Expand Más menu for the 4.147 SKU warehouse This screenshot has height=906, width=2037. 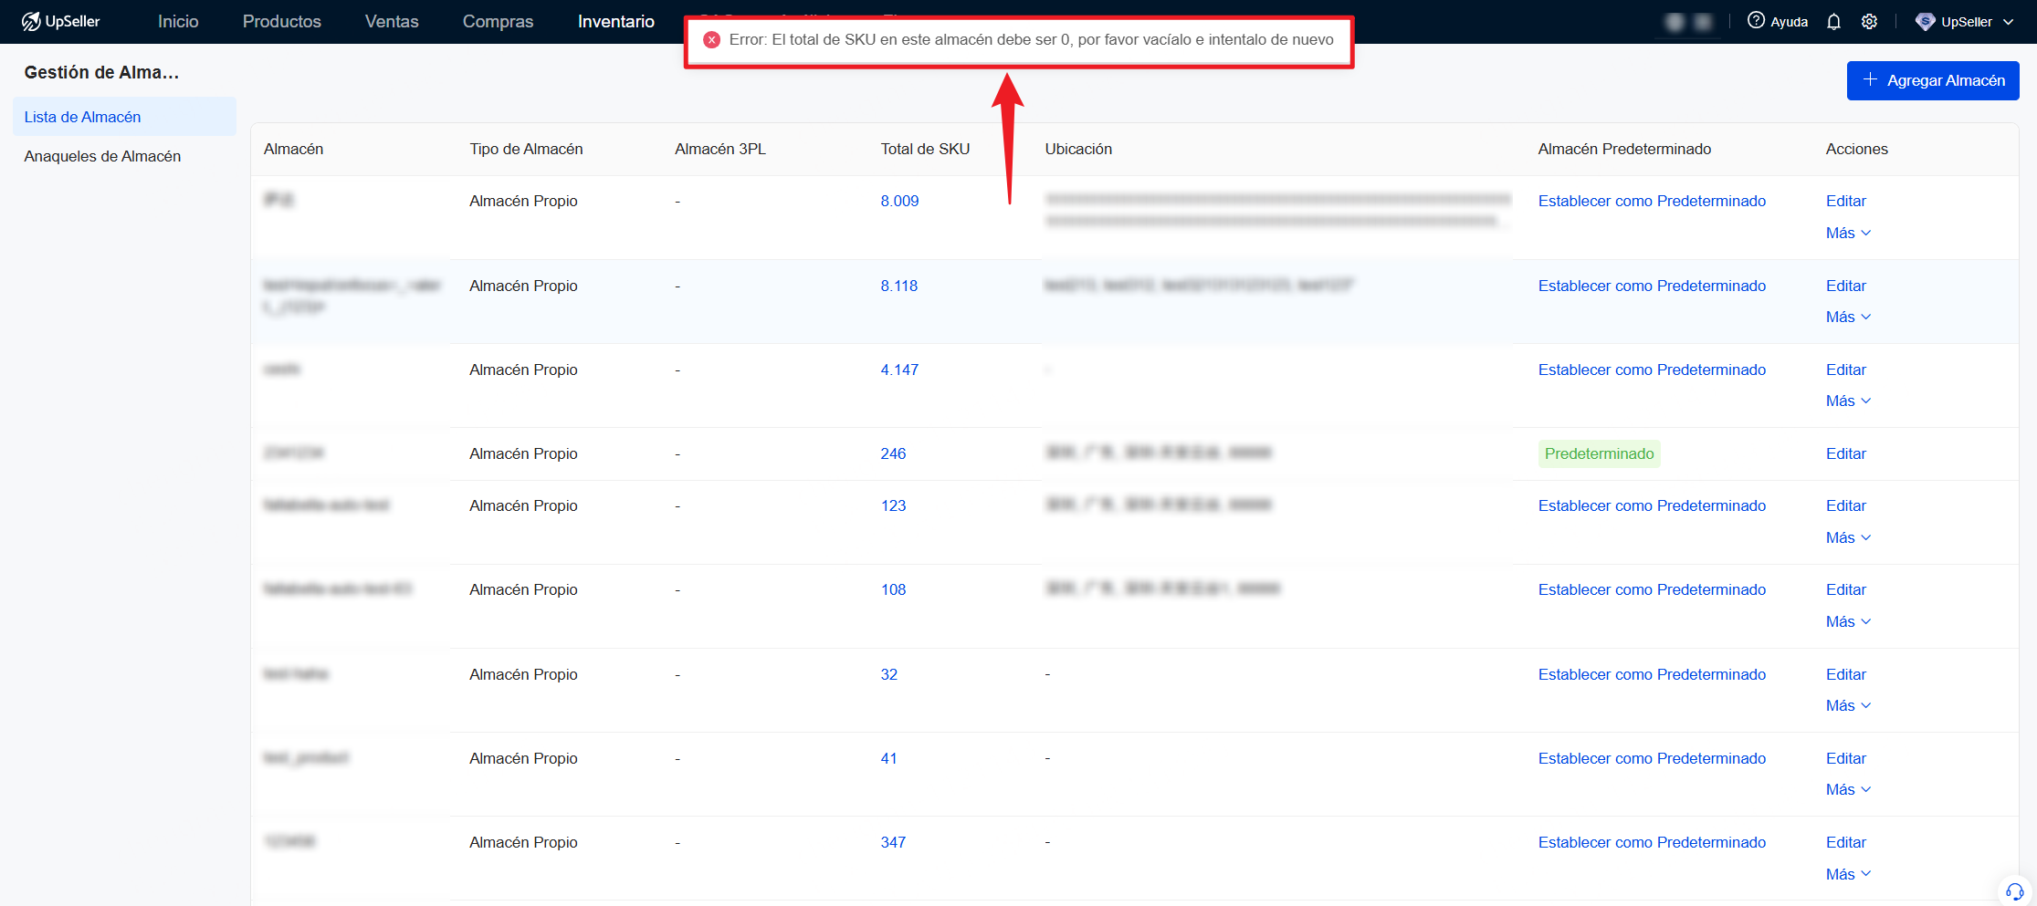1848,401
